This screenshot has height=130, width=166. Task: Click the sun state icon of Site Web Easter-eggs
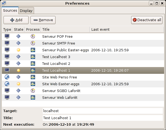tap(19, 84)
